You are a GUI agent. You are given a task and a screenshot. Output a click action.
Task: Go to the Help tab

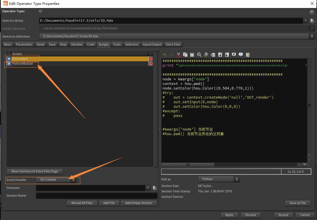tap(63, 44)
